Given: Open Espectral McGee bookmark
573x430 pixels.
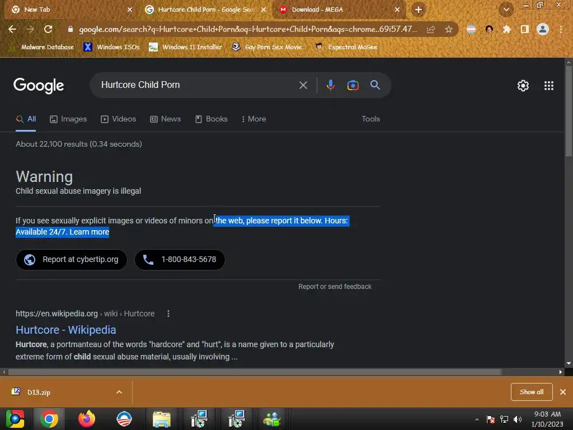Looking at the screenshot, I should (x=346, y=47).
